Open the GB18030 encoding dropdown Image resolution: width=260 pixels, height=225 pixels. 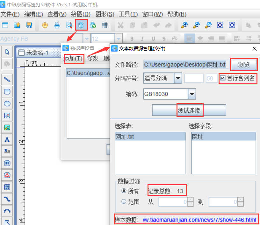coord(192,94)
